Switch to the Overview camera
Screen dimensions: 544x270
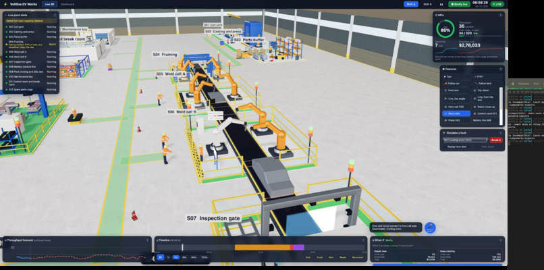[456, 90]
